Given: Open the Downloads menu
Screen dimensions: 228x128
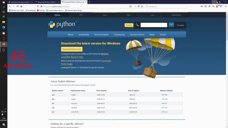Looking at the screenshot, I should 84,34.
